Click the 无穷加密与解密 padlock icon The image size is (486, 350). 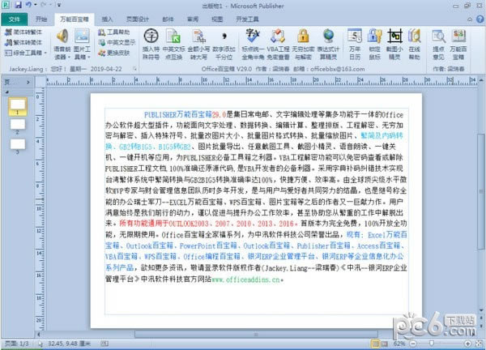pos(303,36)
